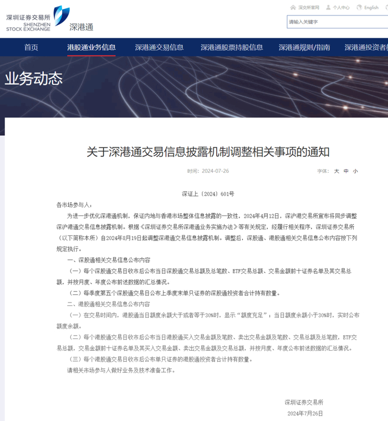Click the person icon for 个人中心
388x421 pixels.
pyautogui.click(x=328, y=8)
